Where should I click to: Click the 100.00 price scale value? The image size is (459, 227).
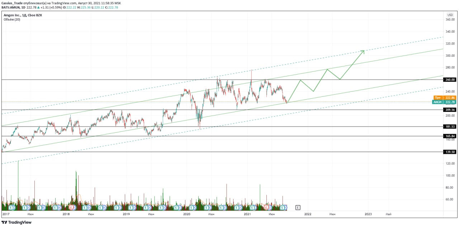click(450, 175)
